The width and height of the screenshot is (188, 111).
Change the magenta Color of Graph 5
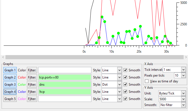[22, 99]
